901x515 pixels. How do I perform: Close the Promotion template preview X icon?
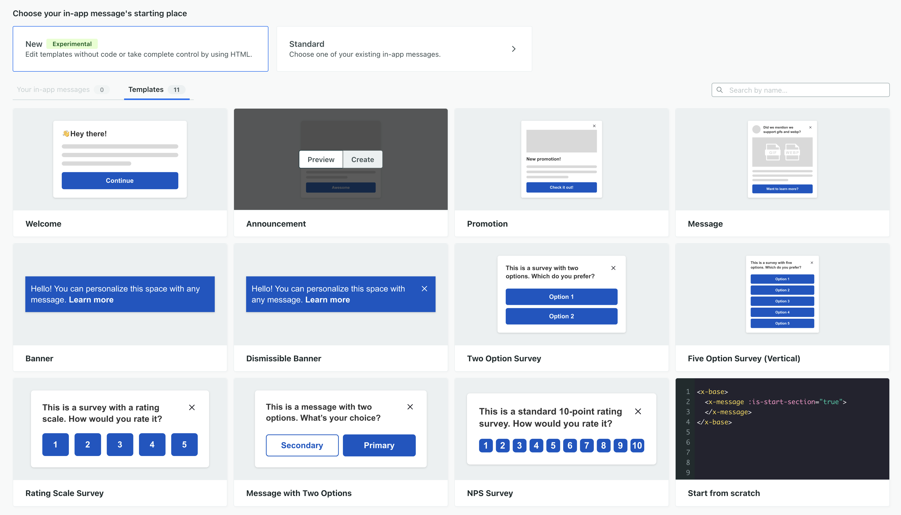[594, 126]
